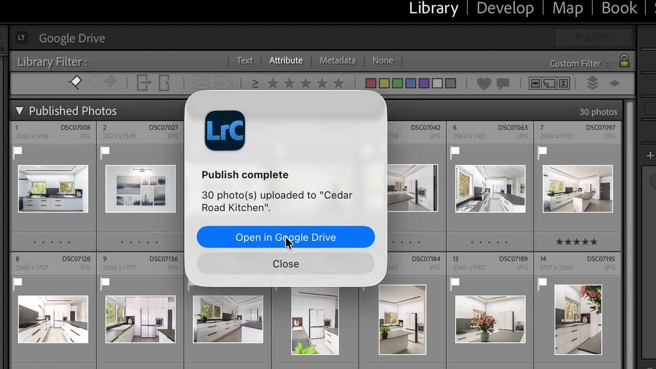This screenshot has width=656, height=369.
Task: Click the edited-photos sliders filter icon
Action: coord(201,83)
